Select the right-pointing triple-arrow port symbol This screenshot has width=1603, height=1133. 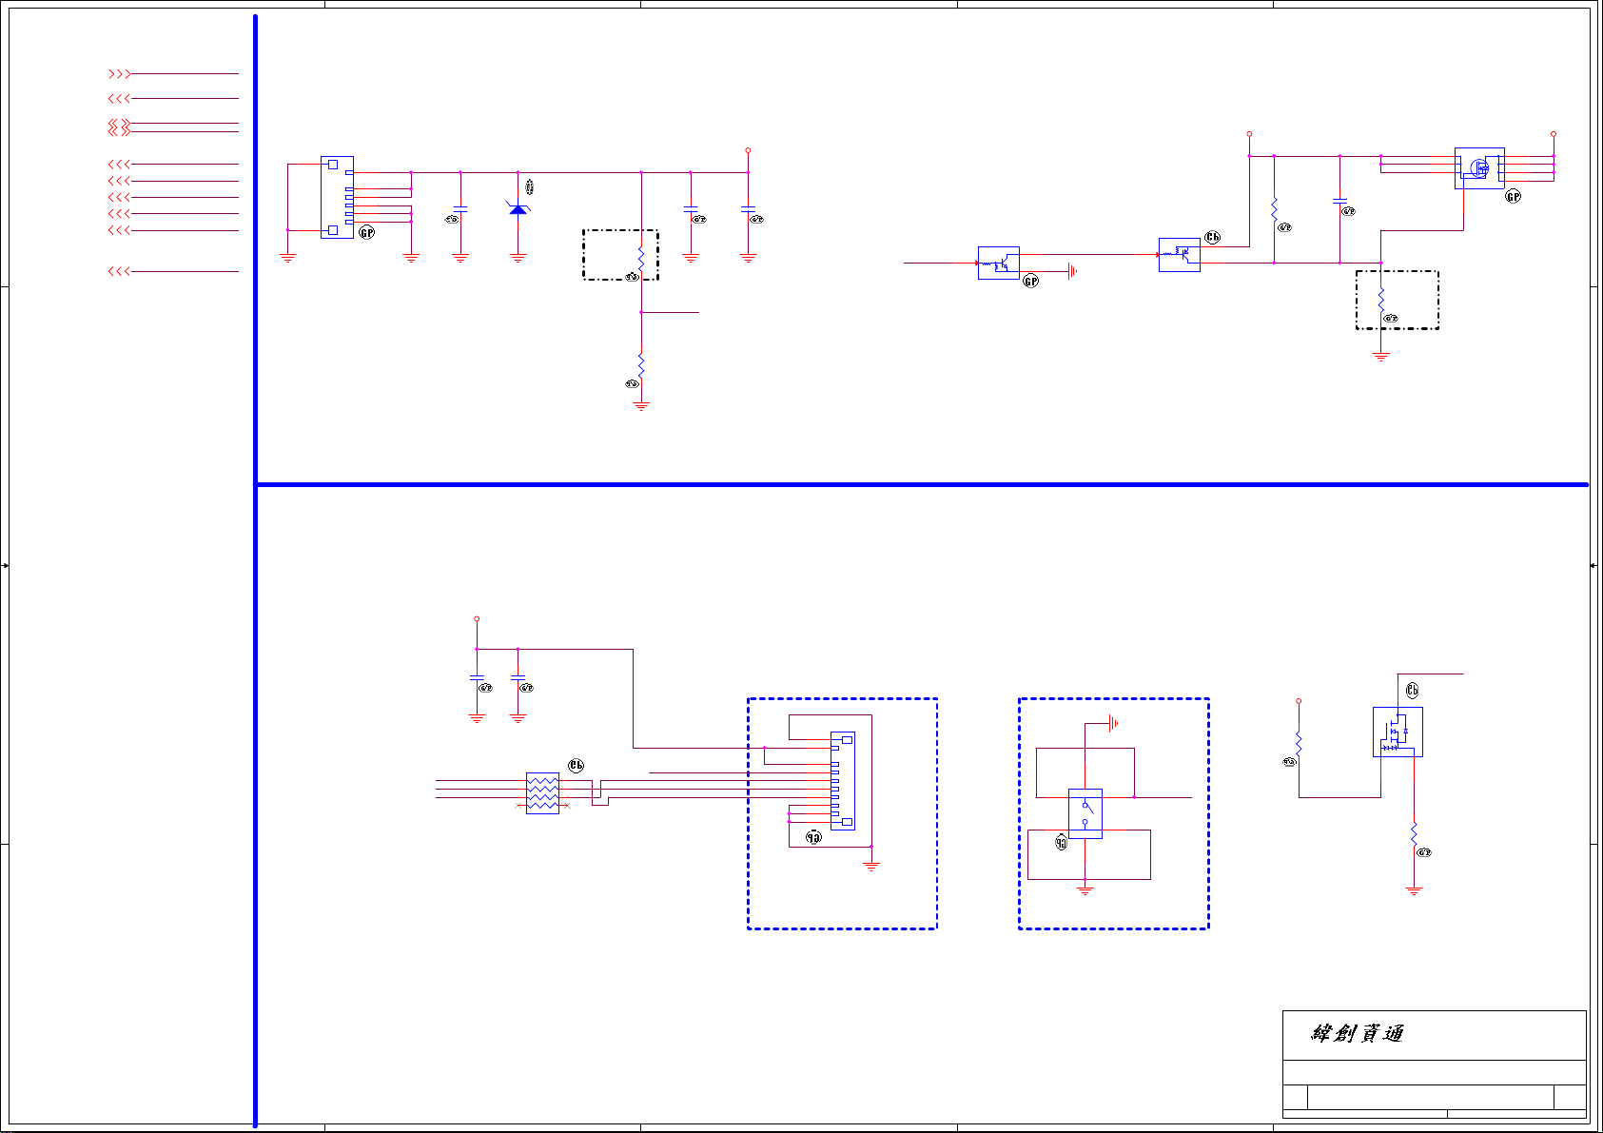(x=119, y=73)
